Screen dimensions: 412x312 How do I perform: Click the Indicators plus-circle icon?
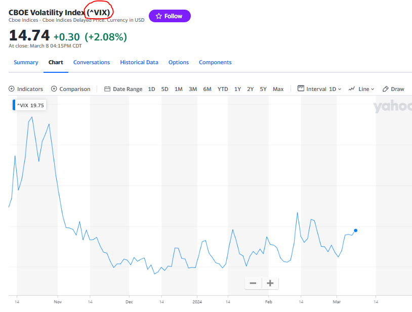coord(12,89)
